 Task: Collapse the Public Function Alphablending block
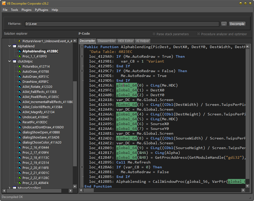tap(82, 47)
